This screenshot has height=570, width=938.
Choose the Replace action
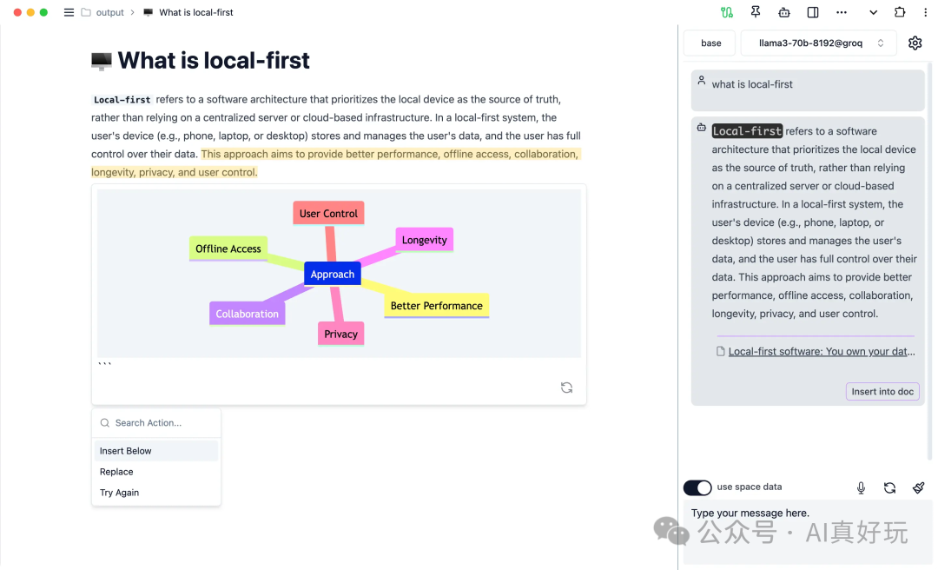click(156, 472)
